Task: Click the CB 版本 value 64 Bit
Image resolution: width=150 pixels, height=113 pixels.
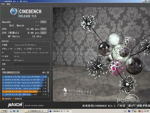Action: (31, 56)
